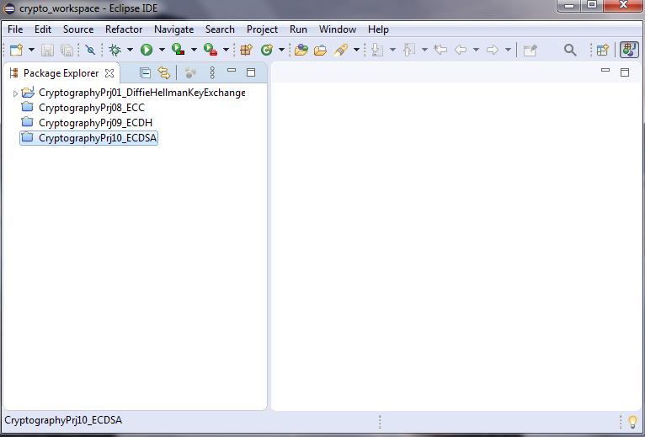Click the tip of the day lightbulb

tap(632, 421)
